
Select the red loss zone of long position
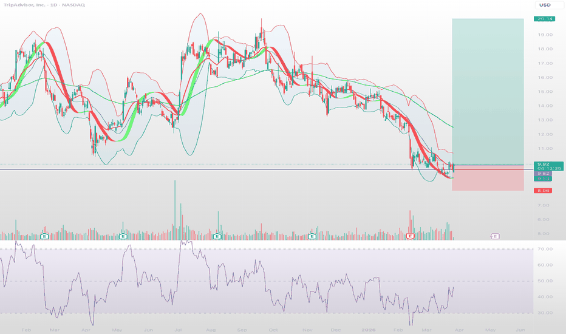click(x=488, y=178)
